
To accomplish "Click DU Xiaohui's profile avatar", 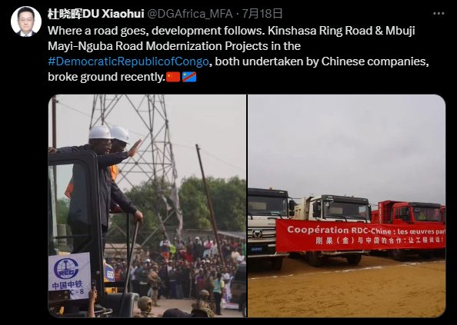I will pos(26,22).
